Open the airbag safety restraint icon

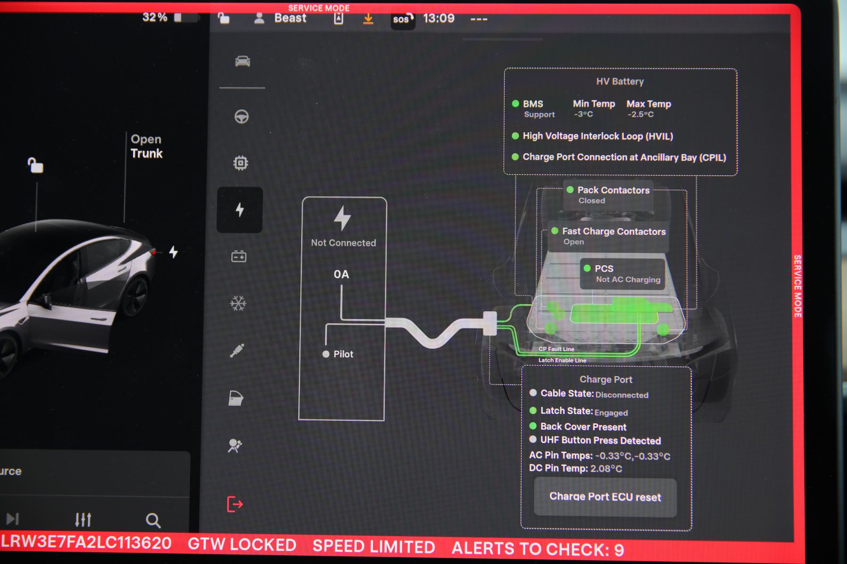tap(235, 446)
